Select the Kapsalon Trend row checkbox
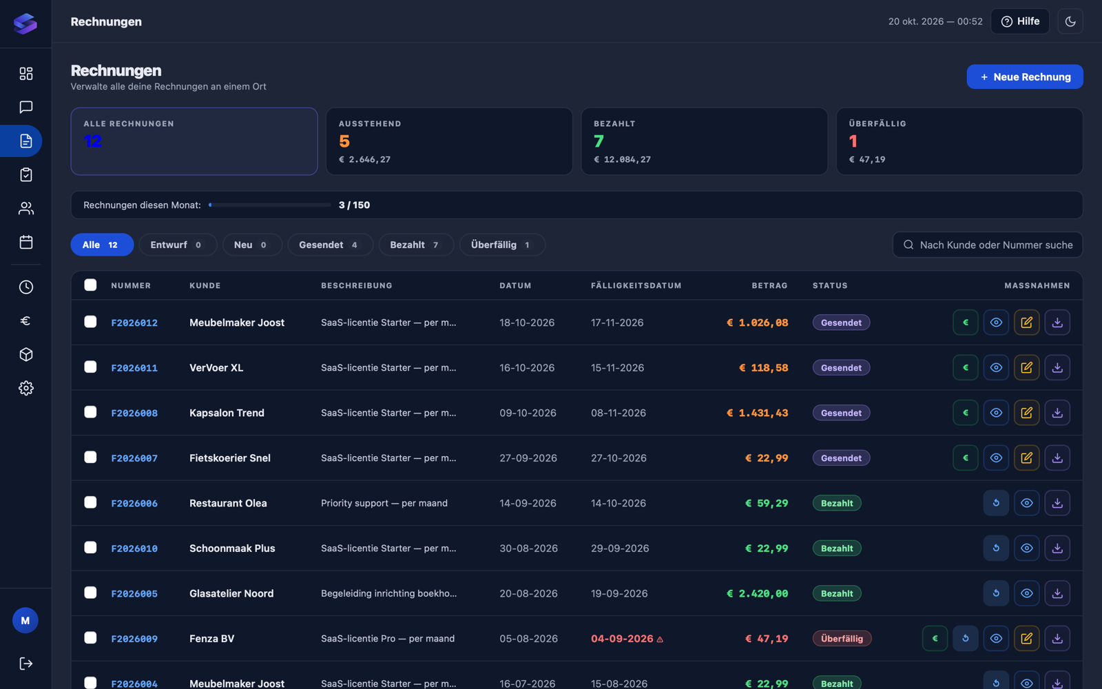Viewport: 1102px width, 689px height. tap(90, 412)
